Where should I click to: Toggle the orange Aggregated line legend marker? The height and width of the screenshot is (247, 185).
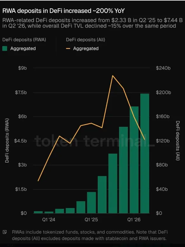(x=68, y=48)
